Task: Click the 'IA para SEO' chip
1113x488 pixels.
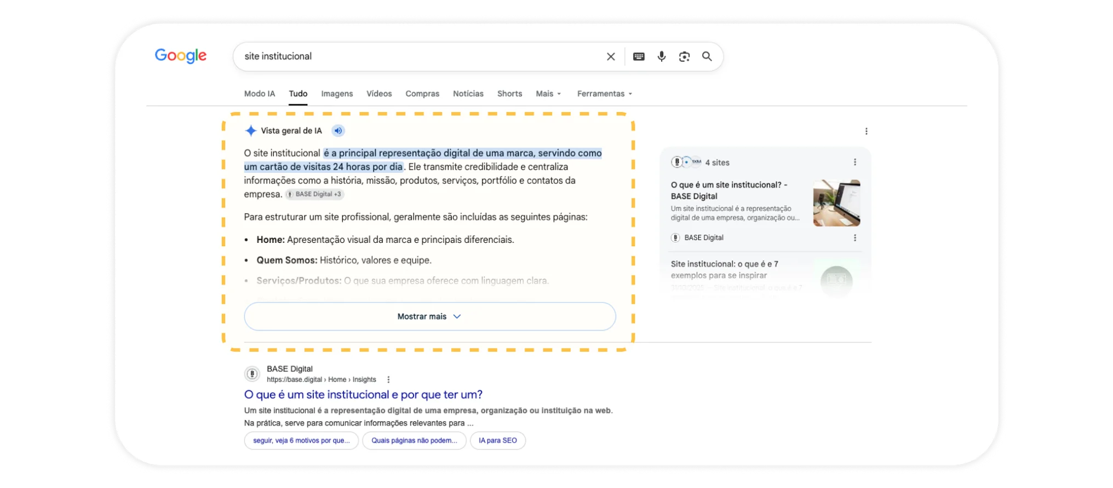Action: (x=498, y=440)
